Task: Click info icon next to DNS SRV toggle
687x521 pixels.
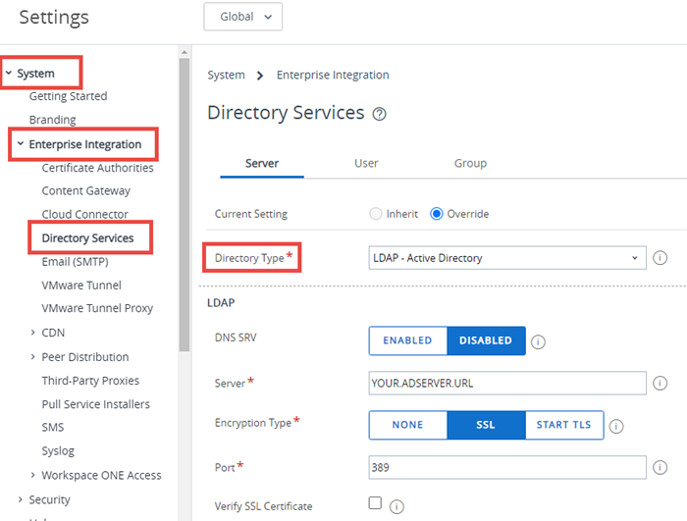Action: coord(538,341)
